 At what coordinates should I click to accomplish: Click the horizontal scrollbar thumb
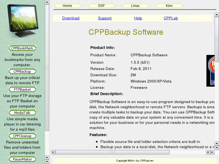pos(112,152)
